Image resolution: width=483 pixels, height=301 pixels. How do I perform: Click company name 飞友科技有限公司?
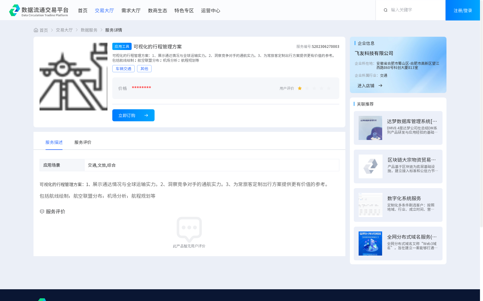coord(374,53)
